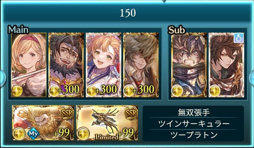Select the helmeted sub character card
The width and height of the screenshot is (254, 148).
189,65
